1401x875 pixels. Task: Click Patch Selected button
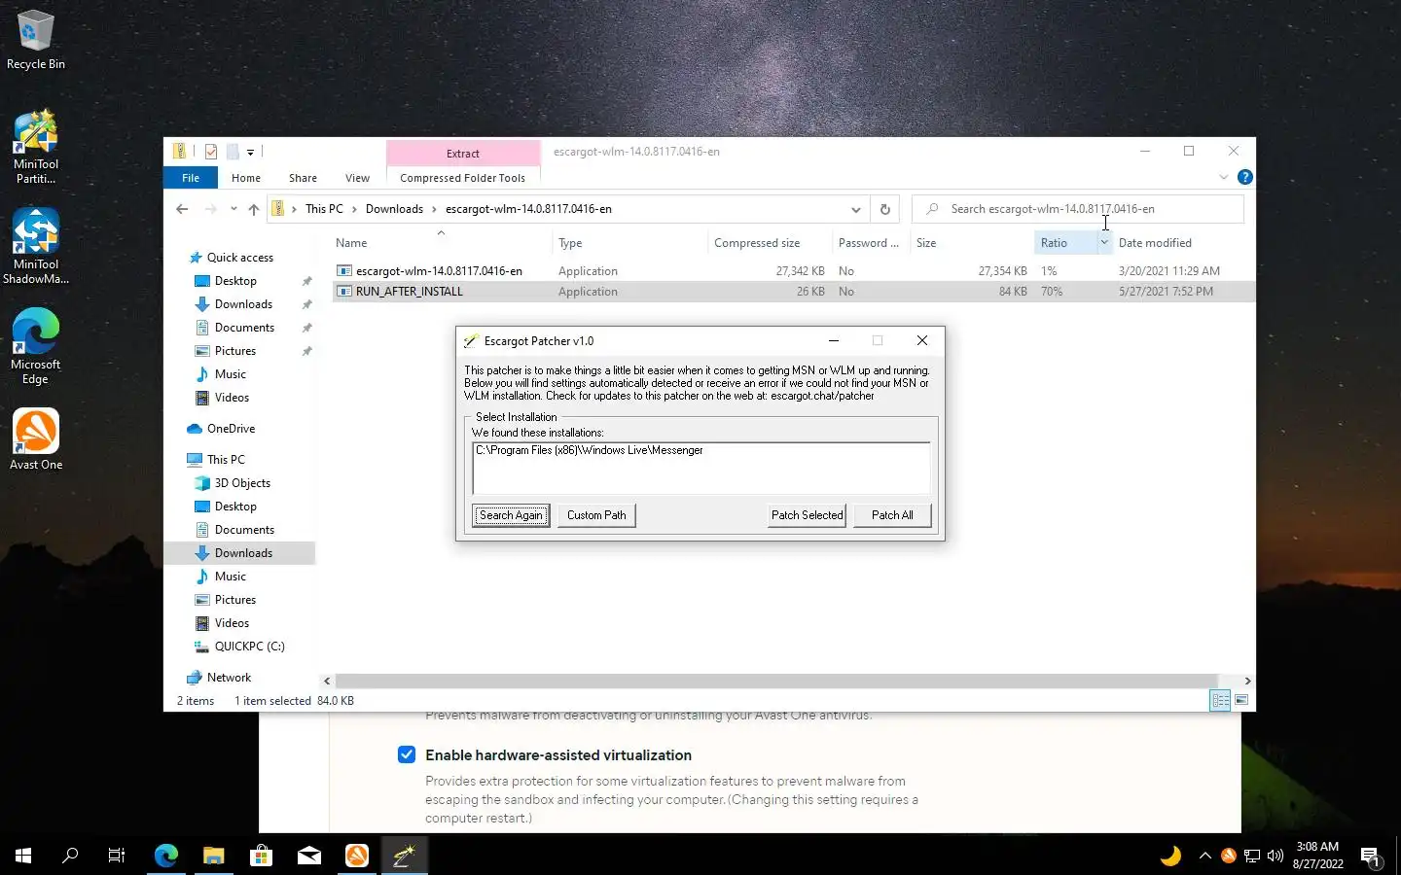(x=808, y=515)
